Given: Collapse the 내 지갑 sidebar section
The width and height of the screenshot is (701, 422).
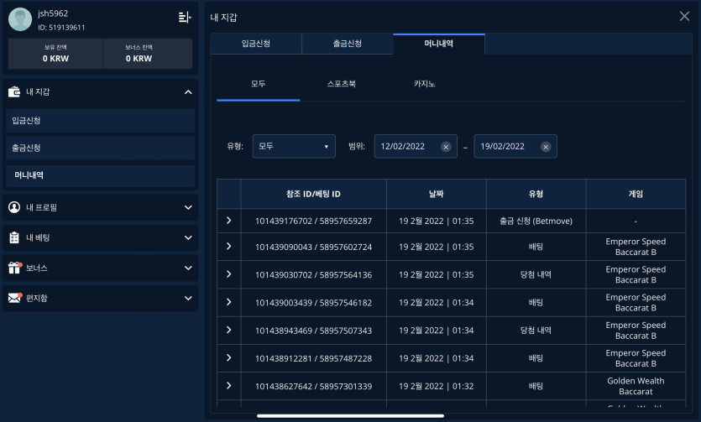Looking at the screenshot, I should 188,92.
